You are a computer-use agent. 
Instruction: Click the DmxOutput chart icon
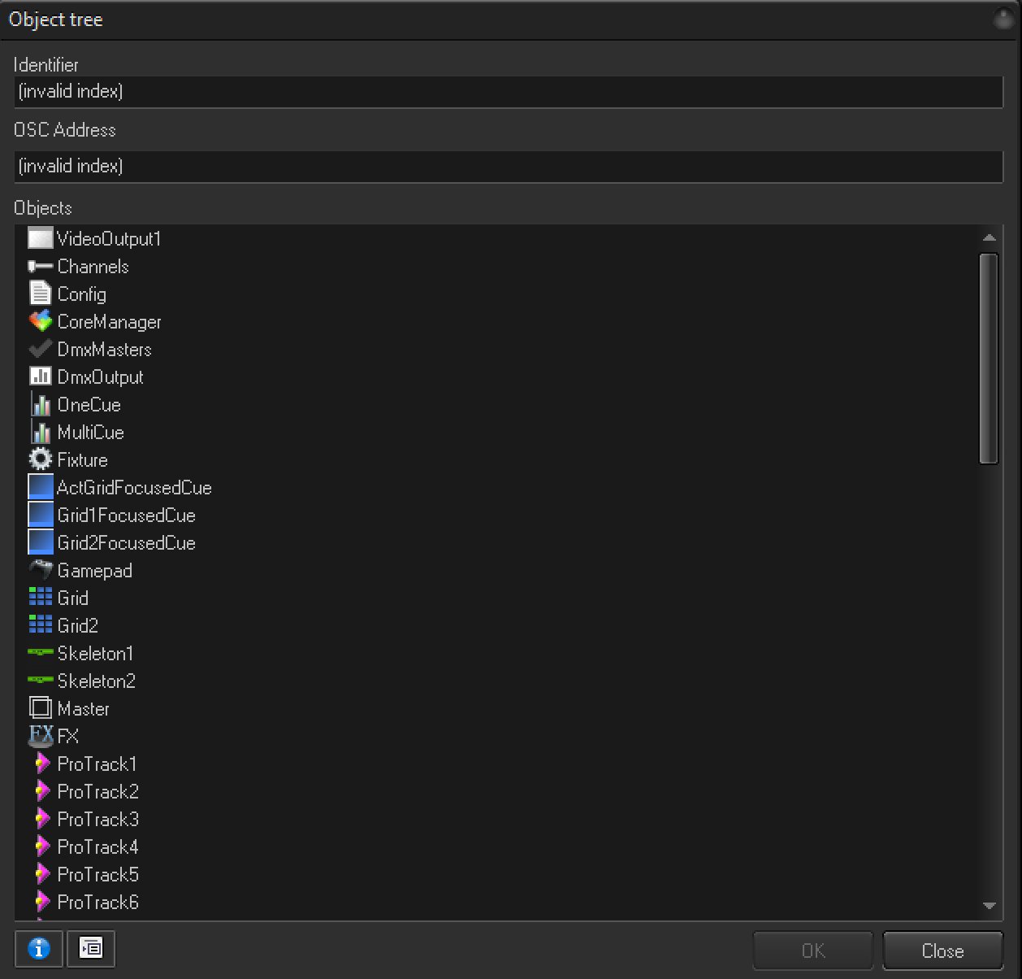(x=40, y=376)
